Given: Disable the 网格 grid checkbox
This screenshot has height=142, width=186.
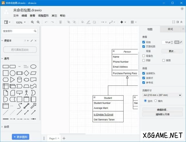Looking at the screenshot, I should pos(144,42).
